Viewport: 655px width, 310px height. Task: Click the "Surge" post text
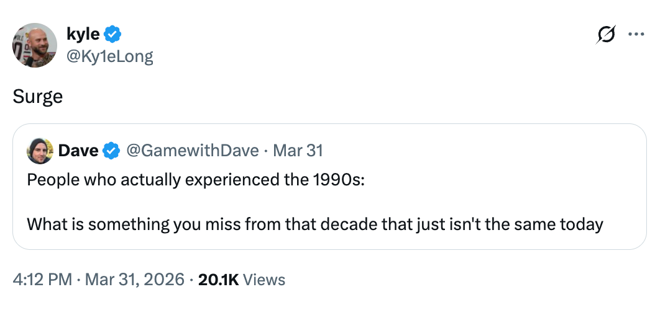pos(38,97)
